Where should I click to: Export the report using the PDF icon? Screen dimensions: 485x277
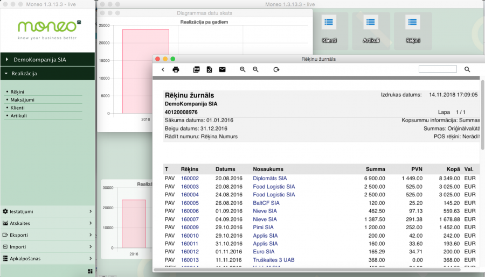tap(196, 69)
